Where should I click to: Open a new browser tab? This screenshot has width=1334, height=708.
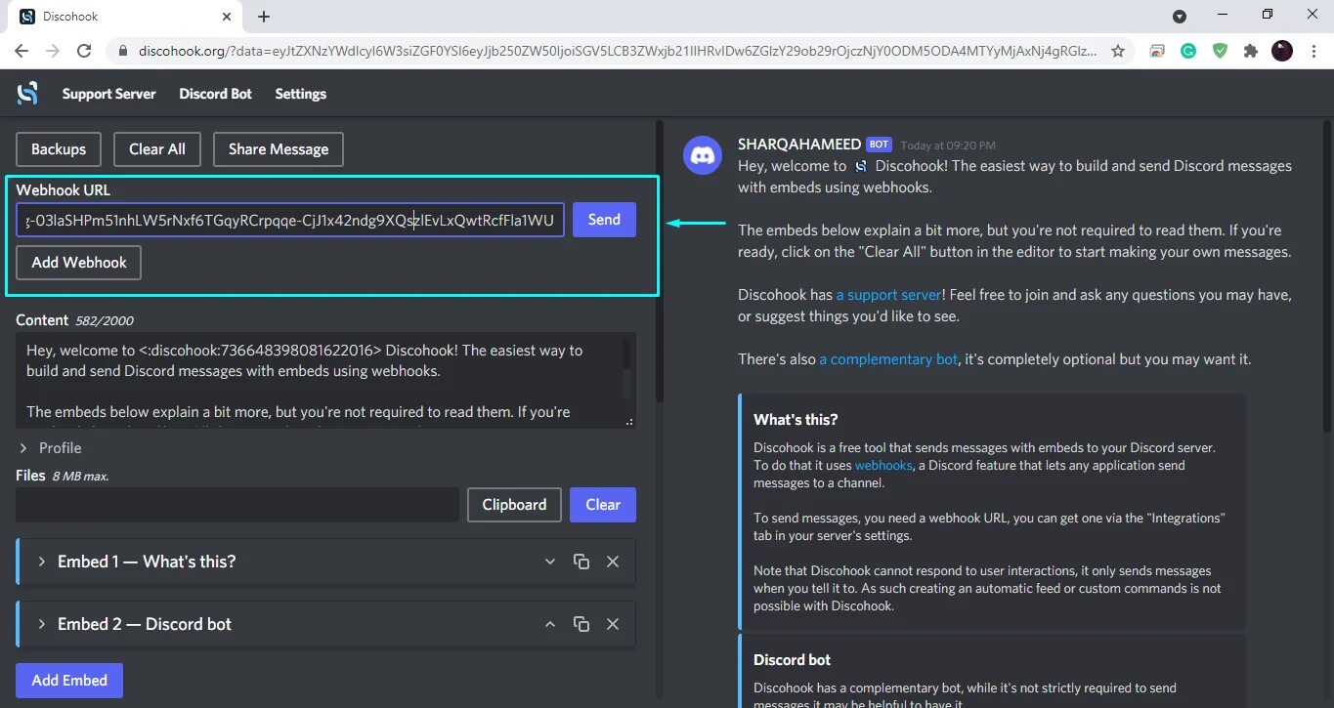tap(264, 17)
